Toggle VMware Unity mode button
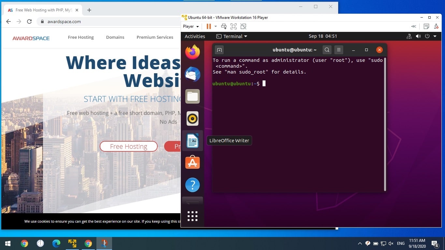The height and width of the screenshot is (250, 445). coord(243,26)
